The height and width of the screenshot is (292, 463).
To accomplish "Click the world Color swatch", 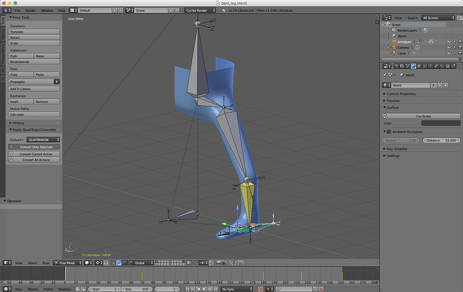I will pos(441,123).
